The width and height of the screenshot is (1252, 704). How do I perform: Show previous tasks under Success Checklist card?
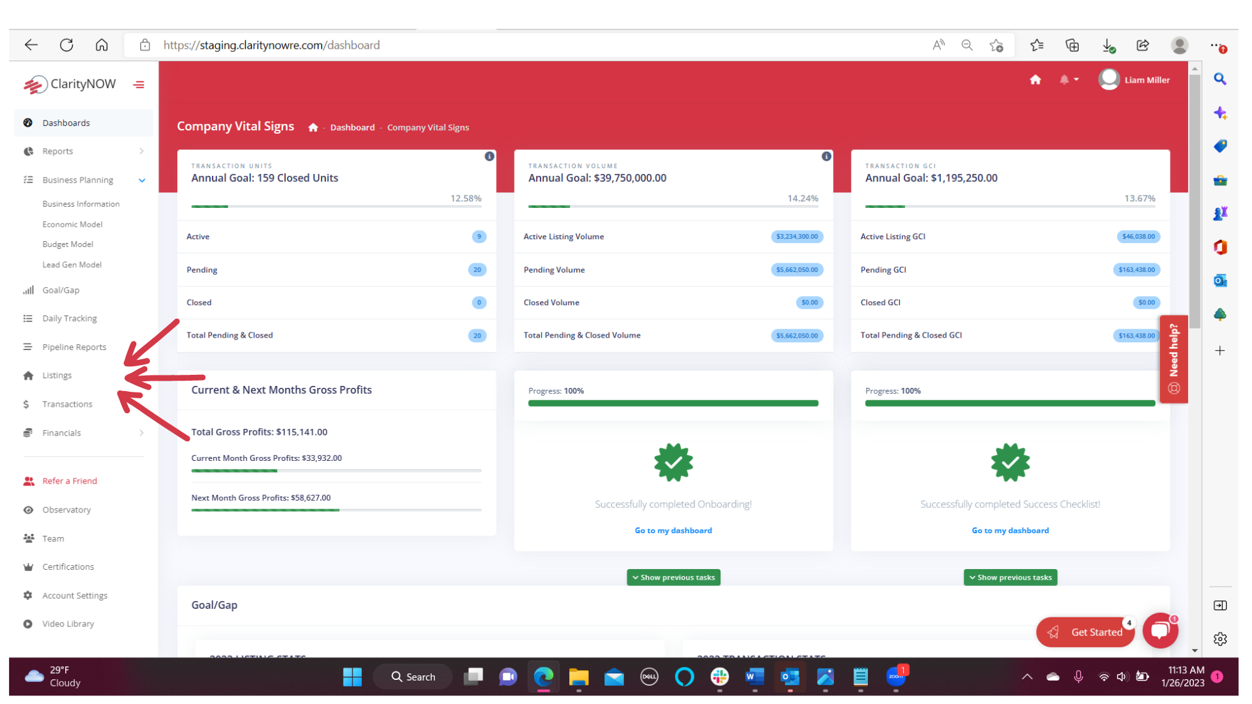pyautogui.click(x=1010, y=578)
